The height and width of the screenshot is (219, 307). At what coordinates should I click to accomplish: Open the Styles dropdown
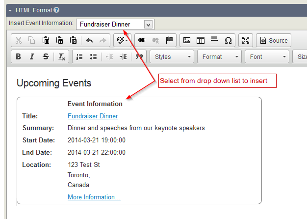(172, 56)
